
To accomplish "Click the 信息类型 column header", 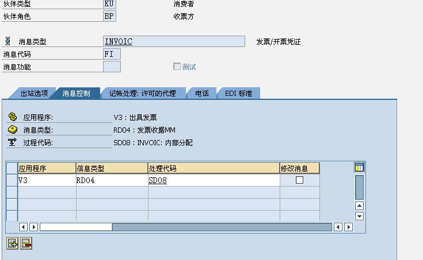I will [112, 168].
